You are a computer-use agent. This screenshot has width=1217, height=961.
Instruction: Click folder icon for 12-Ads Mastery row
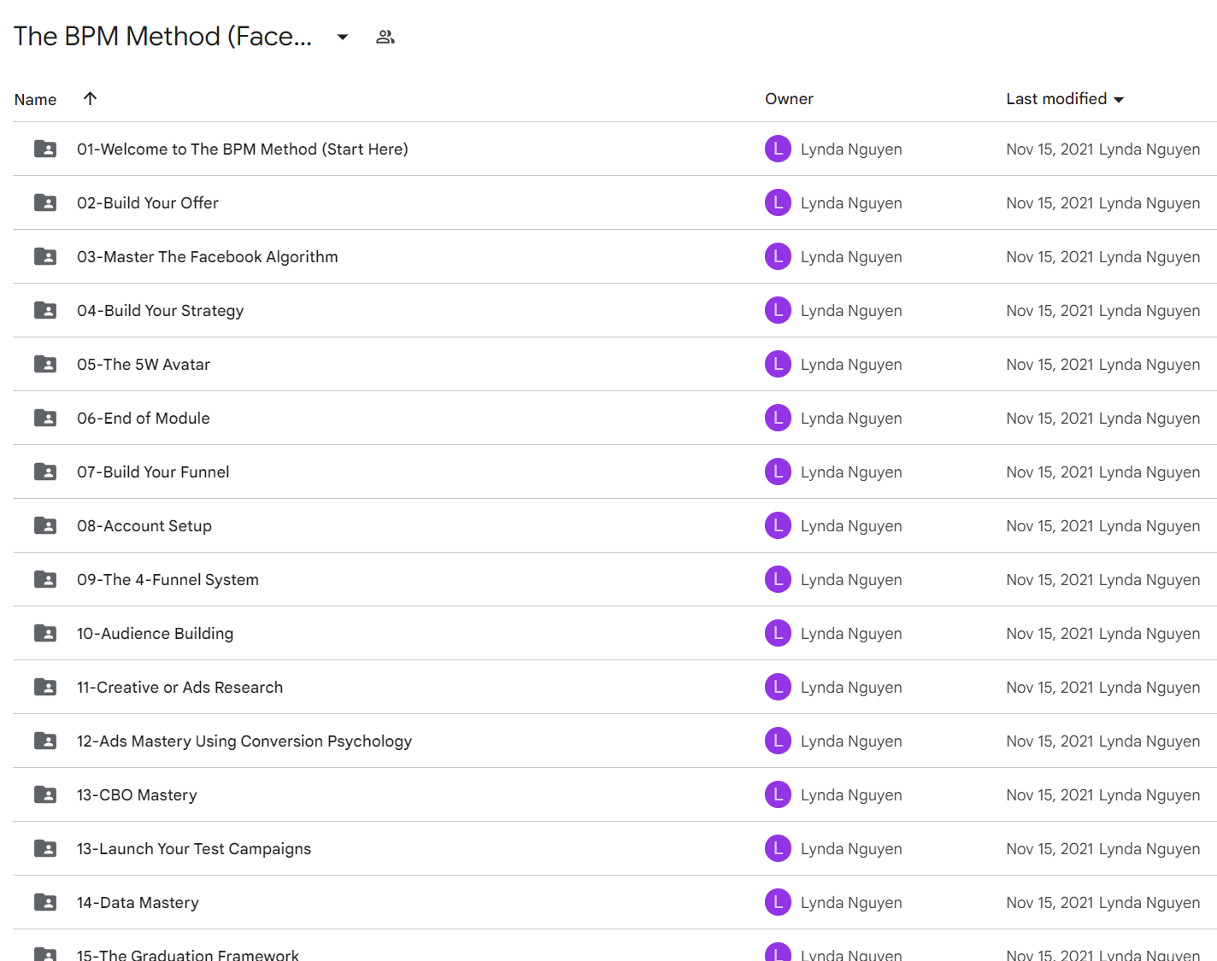click(x=45, y=741)
